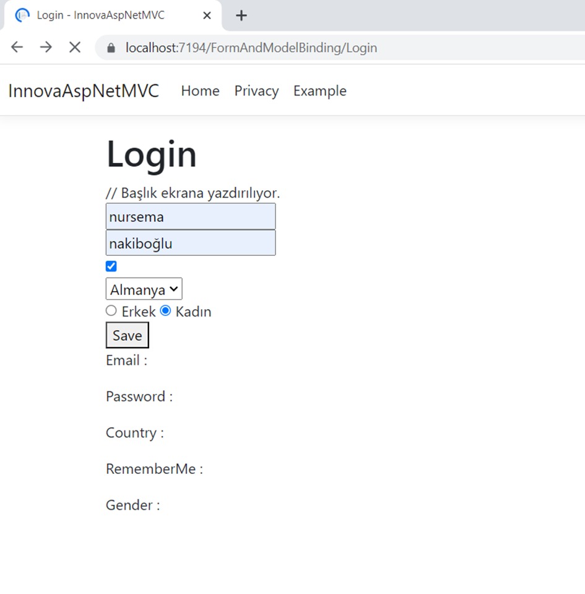The image size is (585, 594).
Task: Click the 'Email :' label
Action: pos(126,360)
